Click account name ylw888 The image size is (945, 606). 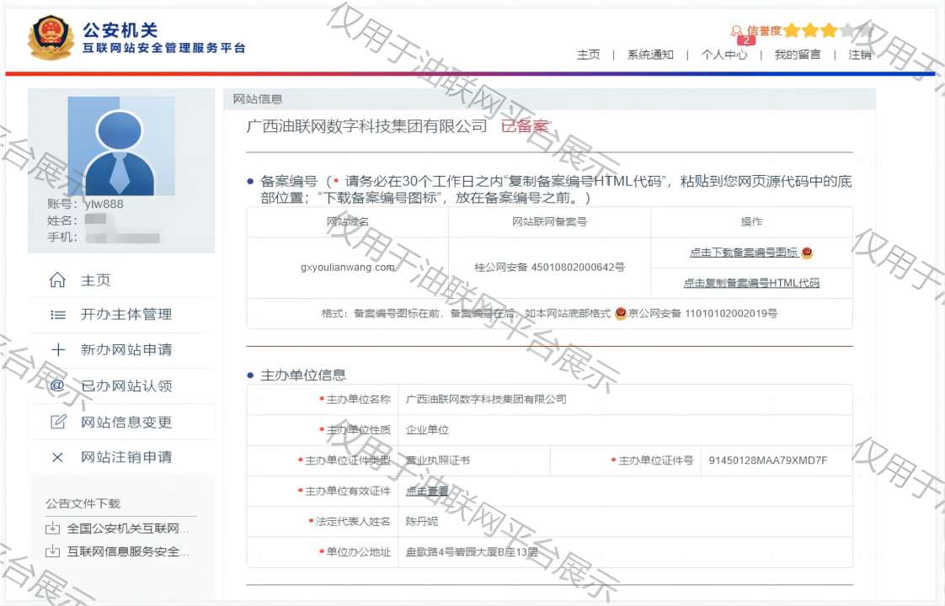pos(104,204)
